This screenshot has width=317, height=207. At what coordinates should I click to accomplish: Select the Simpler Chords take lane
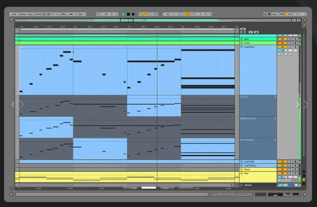[258, 127]
